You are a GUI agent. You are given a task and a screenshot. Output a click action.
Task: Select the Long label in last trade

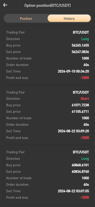click(x=85, y=158)
